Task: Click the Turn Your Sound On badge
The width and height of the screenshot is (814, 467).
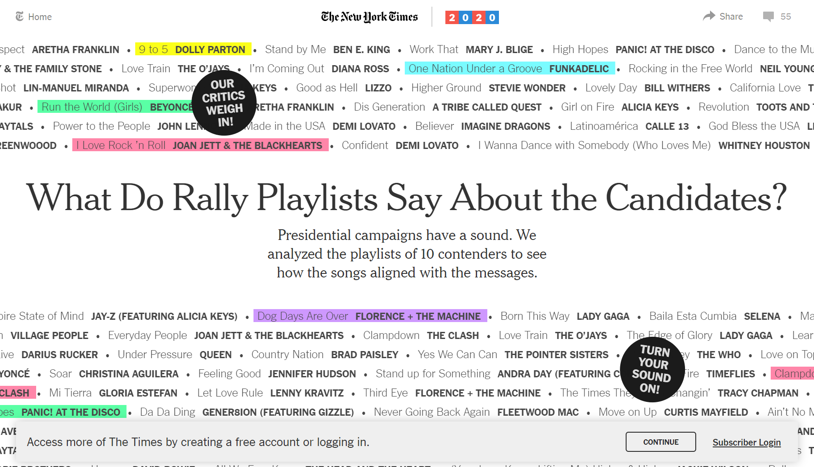Action: [x=652, y=370]
